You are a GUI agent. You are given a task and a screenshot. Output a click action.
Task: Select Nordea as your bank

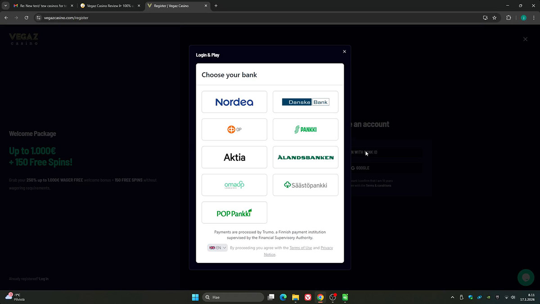[234, 102]
